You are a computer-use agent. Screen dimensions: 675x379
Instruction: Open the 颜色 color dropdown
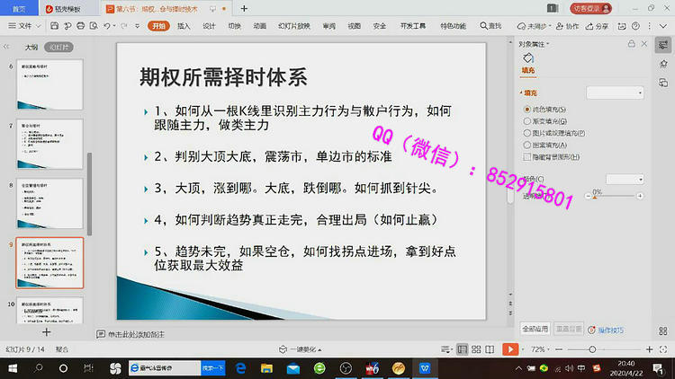click(x=625, y=180)
